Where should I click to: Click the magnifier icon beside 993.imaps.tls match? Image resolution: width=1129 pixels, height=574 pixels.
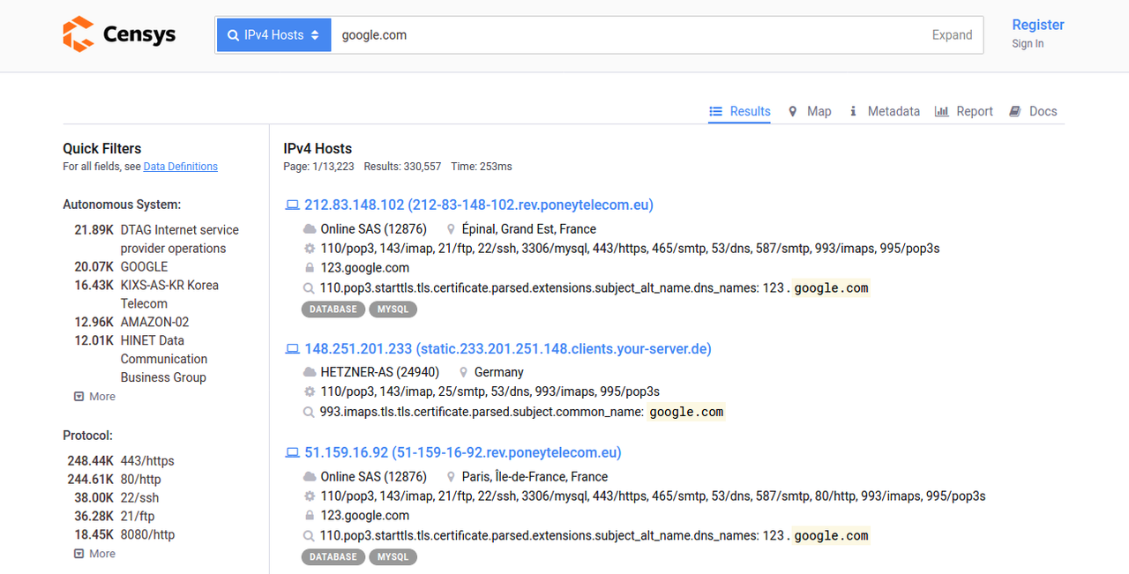click(x=310, y=412)
